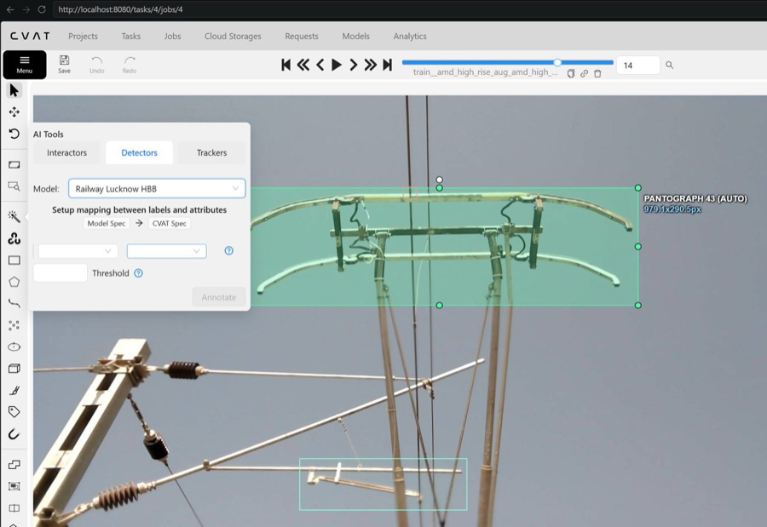Select the zoom region of interest tool
The height and width of the screenshot is (527, 767).
click(x=14, y=186)
